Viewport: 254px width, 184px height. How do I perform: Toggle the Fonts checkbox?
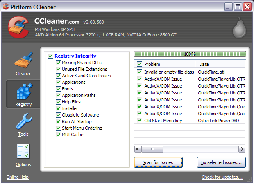tap(58, 89)
